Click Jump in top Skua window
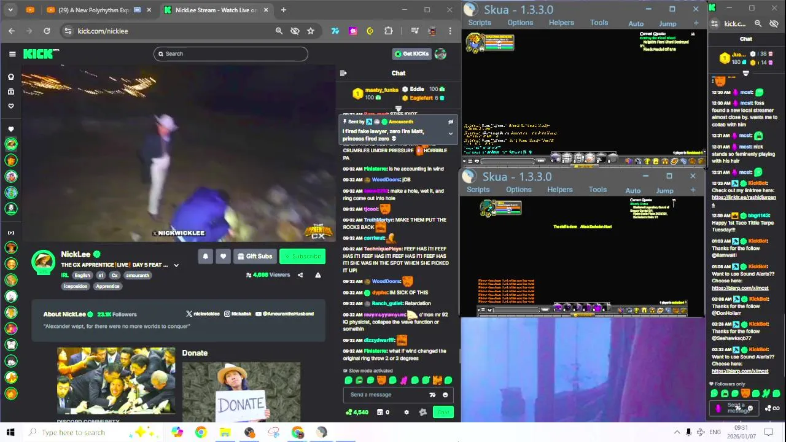 tap(667, 24)
